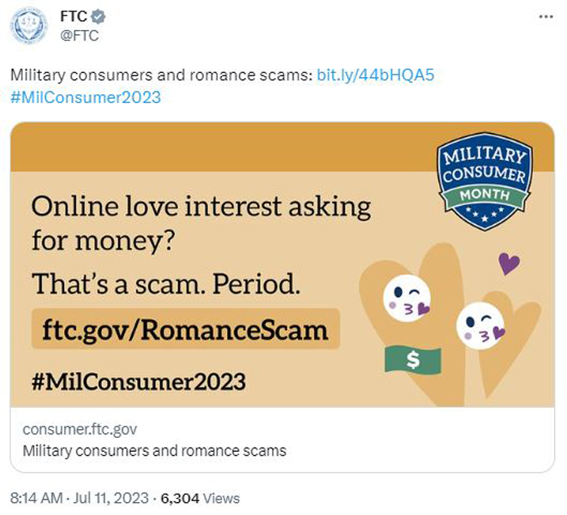Click the purple heart icon

tap(509, 264)
